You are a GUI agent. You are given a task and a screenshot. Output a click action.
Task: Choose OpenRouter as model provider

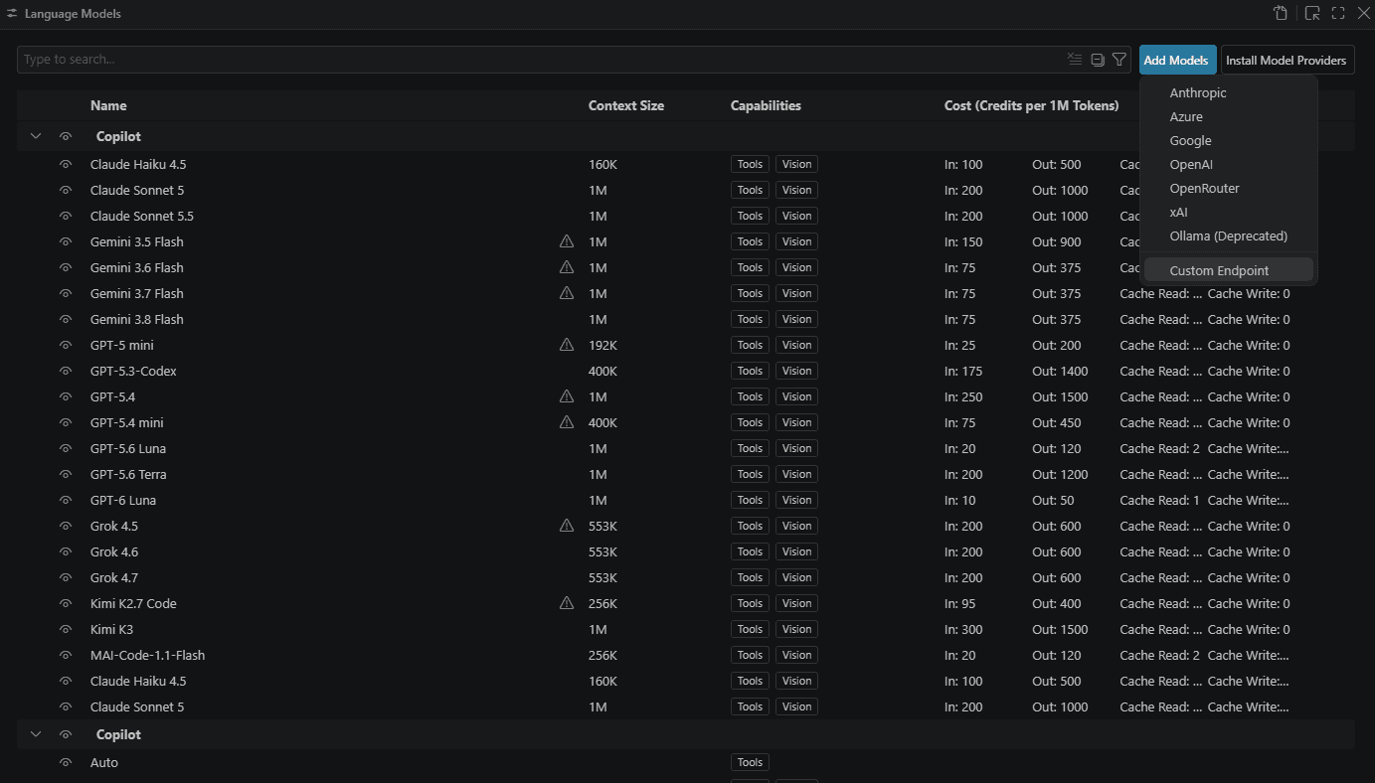[1229, 188]
